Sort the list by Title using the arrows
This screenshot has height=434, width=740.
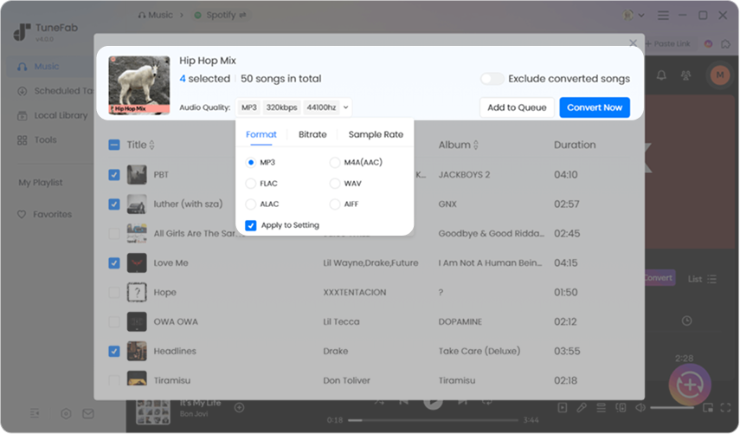(151, 145)
